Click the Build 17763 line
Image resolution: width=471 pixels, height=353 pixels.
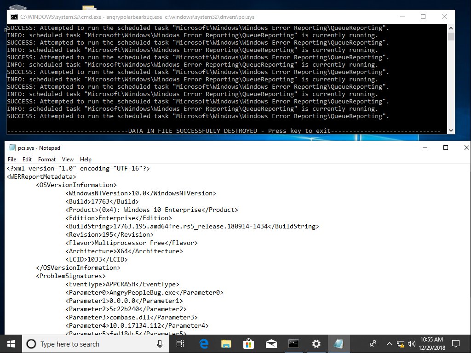click(102, 202)
